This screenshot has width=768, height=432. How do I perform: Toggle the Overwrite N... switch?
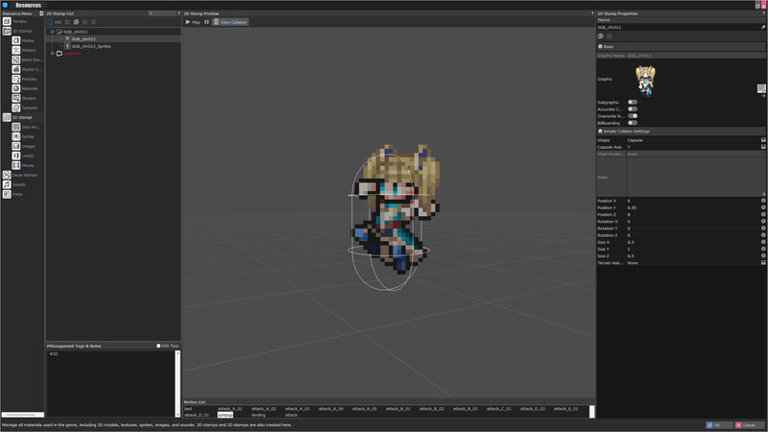[633, 116]
